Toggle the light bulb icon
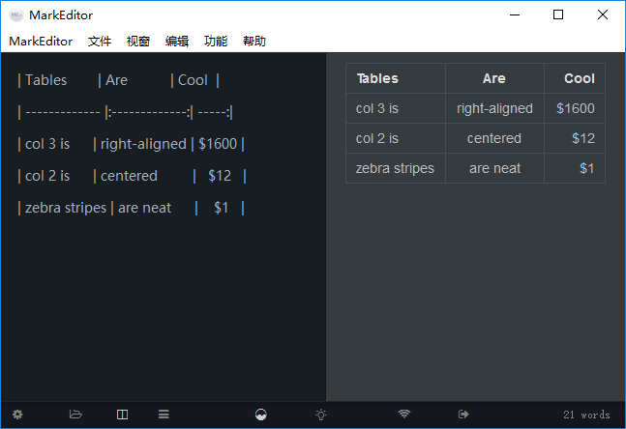This screenshot has width=626, height=429. pos(321,415)
